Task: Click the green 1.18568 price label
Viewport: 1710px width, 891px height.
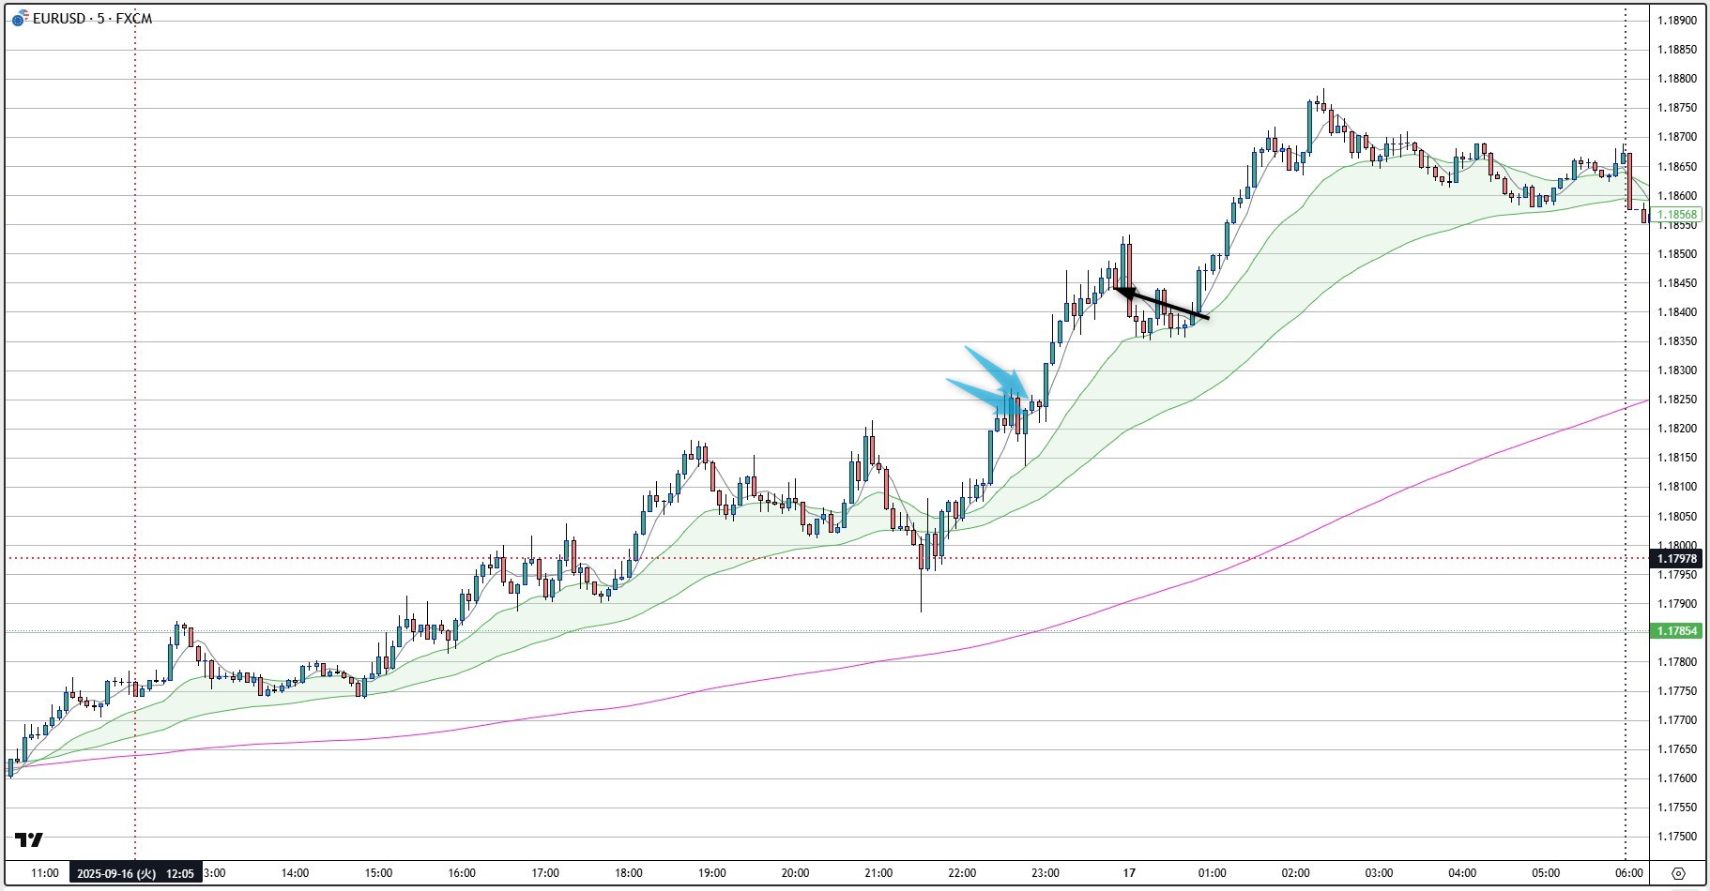Action: (x=1677, y=215)
